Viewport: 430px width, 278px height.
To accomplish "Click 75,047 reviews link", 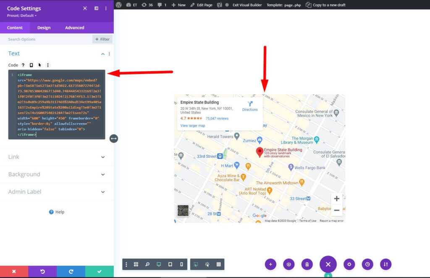I will coord(217,119).
